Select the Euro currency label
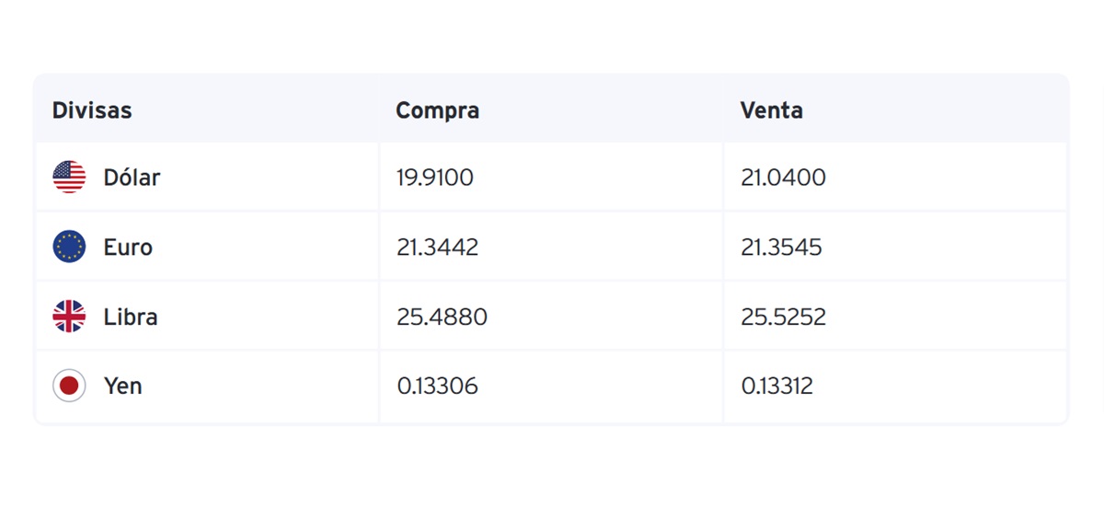The height and width of the screenshot is (507, 1104). [128, 248]
